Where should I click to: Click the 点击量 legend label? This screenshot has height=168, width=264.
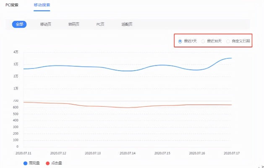[56, 163]
